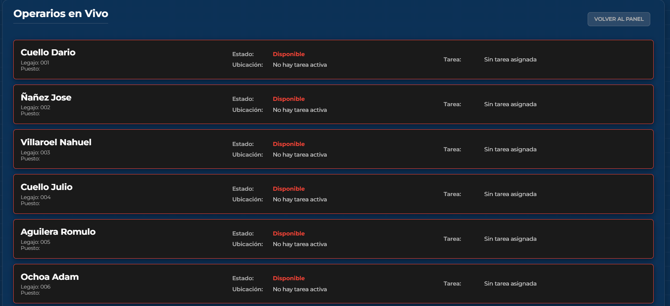The height and width of the screenshot is (306, 670).
Task: Select Disponible status in Villaroel Nahuel card
Action: (x=288, y=144)
